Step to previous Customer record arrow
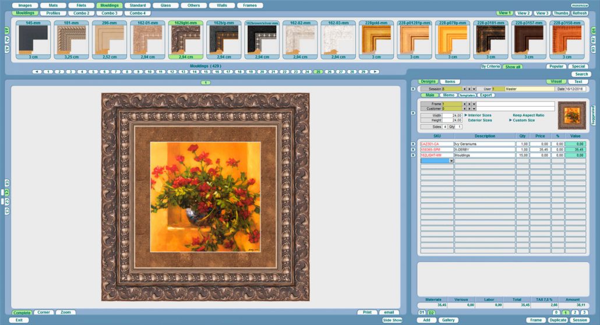Screen dimensions: 600x325 click(x=464, y=109)
